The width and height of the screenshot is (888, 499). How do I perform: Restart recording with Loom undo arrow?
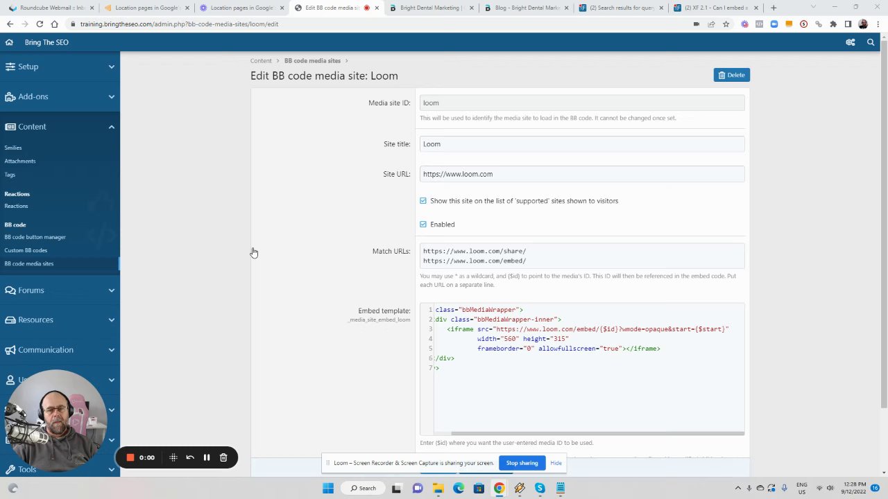[189, 457]
